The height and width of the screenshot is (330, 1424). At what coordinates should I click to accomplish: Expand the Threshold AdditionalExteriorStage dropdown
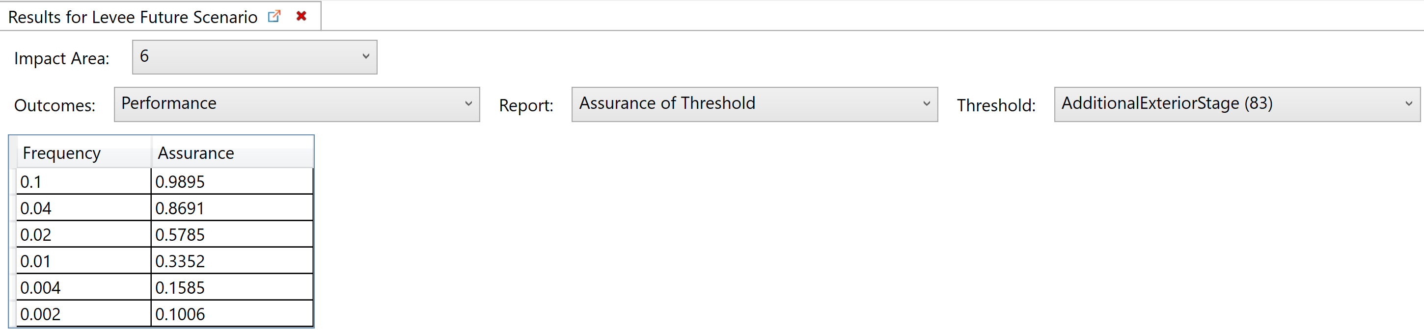1236,104
